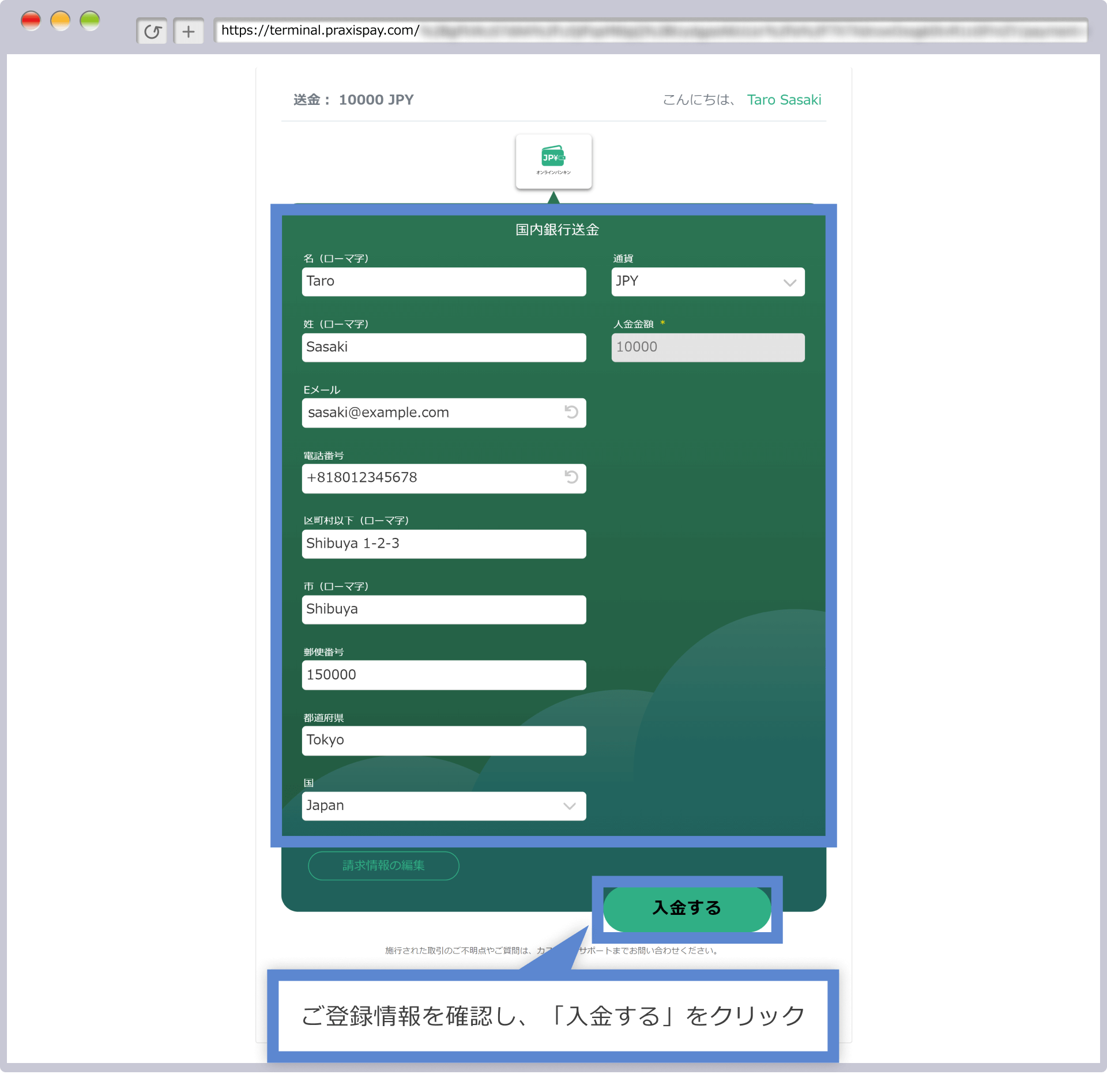
Task: Open a new tab with plus icon
Action: click(x=189, y=31)
